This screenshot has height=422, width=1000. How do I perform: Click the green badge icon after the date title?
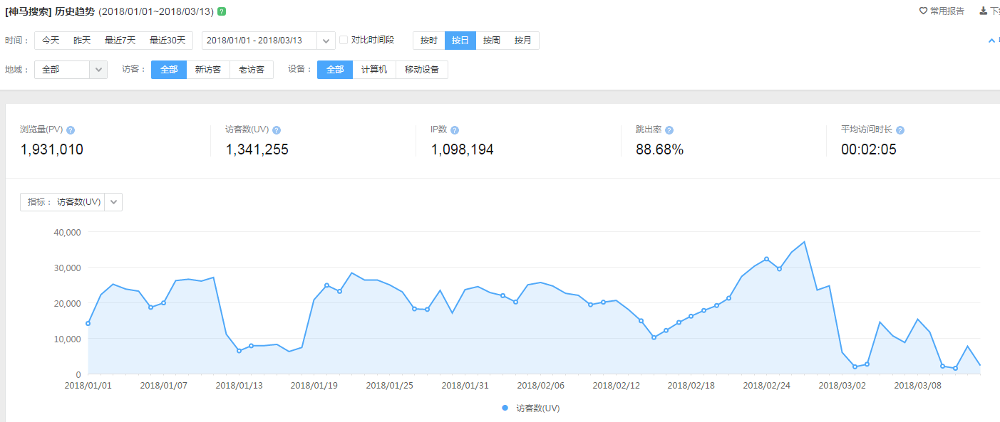pyautogui.click(x=222, y=11)
